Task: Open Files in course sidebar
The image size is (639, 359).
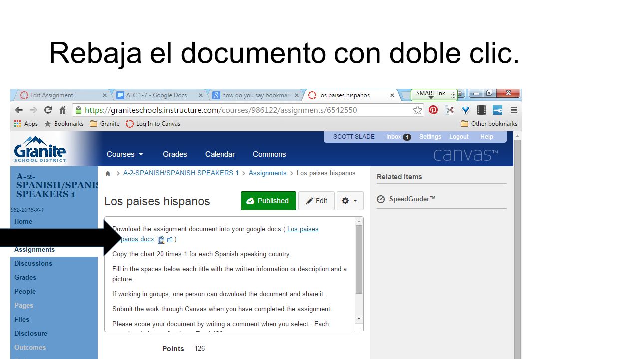Action: tap(22, 320)
